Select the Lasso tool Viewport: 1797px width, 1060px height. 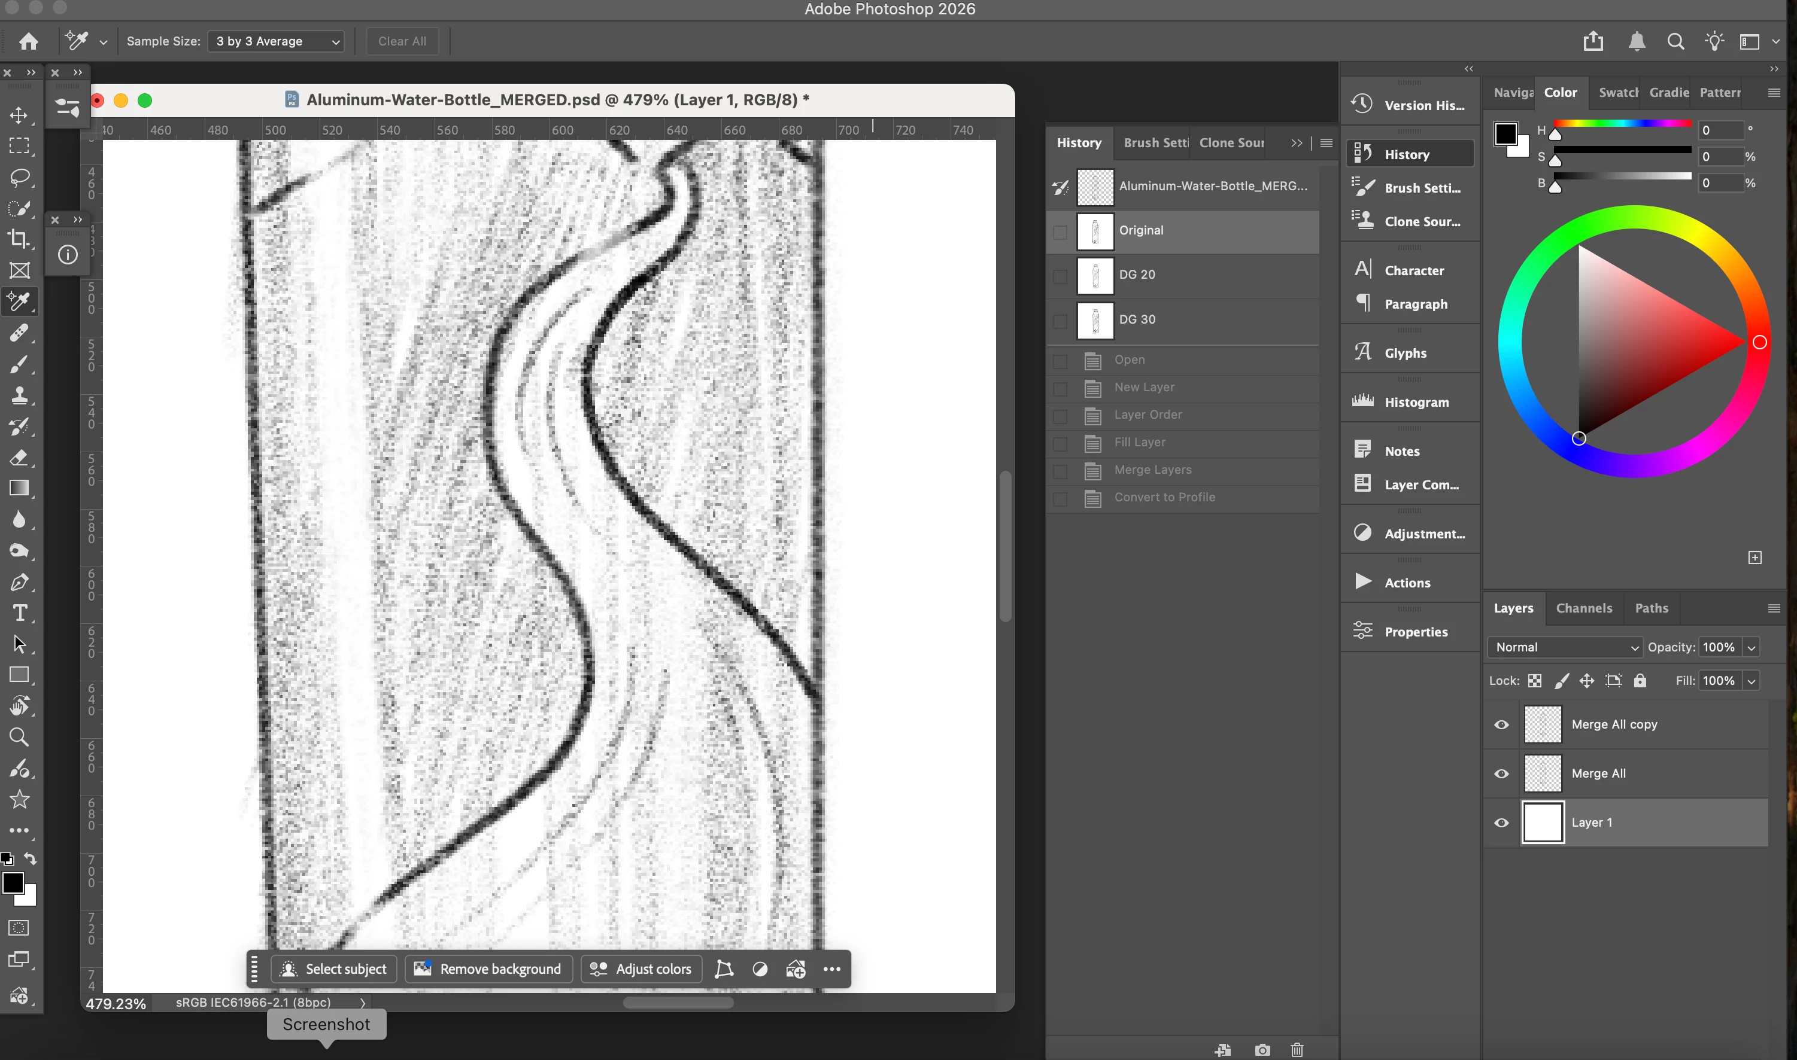click(x=19, y=177)
